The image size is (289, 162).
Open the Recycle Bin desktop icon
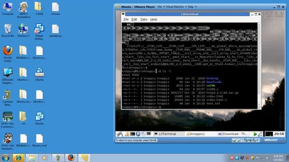pyautogui.click(x=8, y=30)
